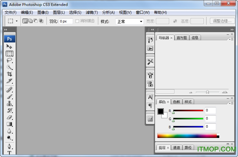Open the 编辑(E) menu
238x157 pixels.
click(27, 12)
